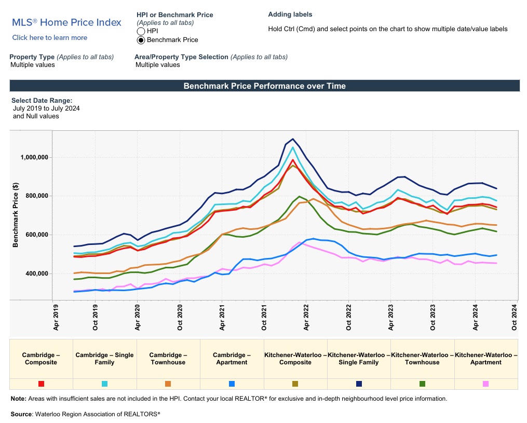Click the pink Kitchener-Waterloo Apartment swatch
The width and height of the screenshot is (527, 423).
coord(485,384)
